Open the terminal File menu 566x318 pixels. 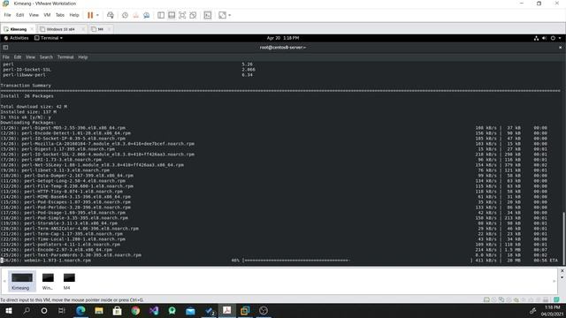pos(6,57)
